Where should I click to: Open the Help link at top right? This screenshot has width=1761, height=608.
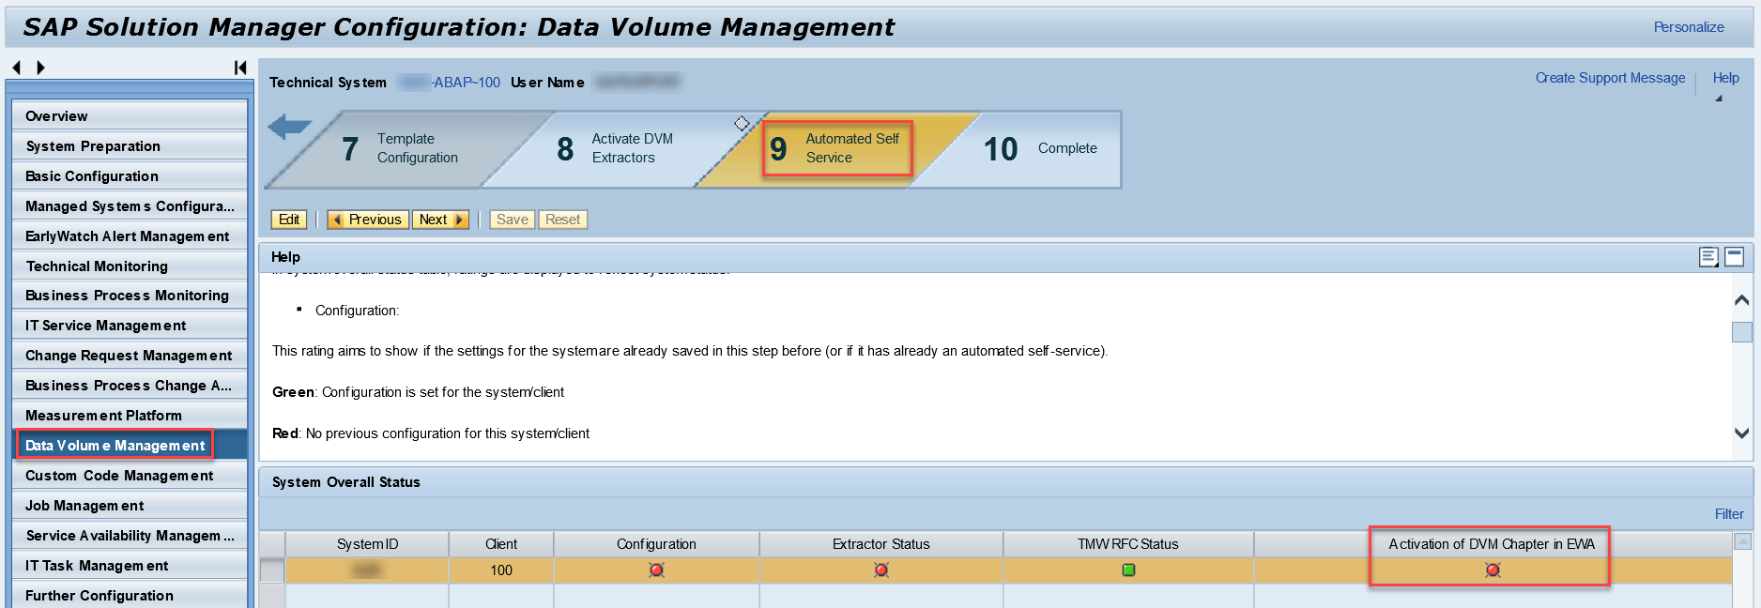coord(1725,78)
